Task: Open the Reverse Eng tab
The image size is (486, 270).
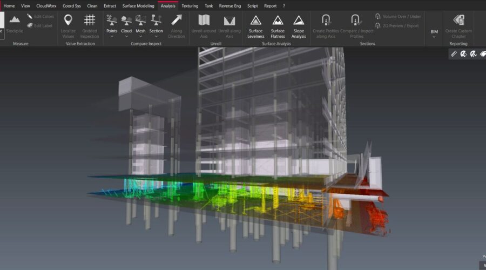Action: click(x=230, y=5)
